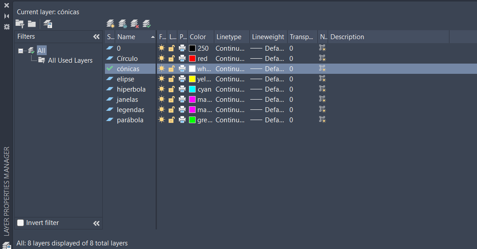The image size is (477, 249).
Task: Click the New Group Filter icon
Action: 32,24
